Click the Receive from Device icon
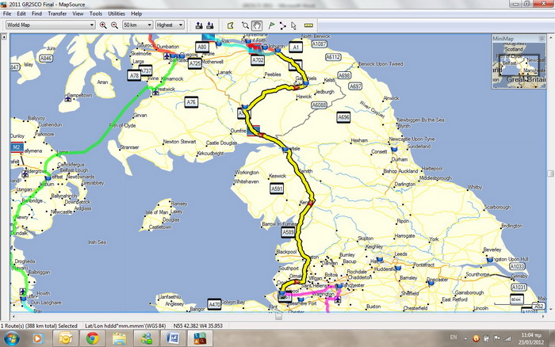Screen dimensions: 555x347 point(210,25)
